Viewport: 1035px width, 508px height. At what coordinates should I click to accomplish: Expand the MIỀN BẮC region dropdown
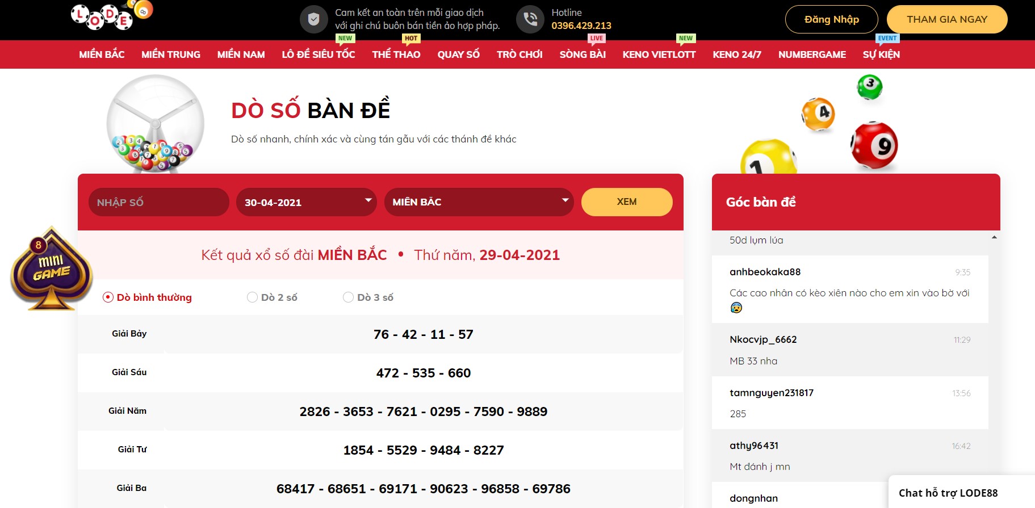click(x=479, y=202)
